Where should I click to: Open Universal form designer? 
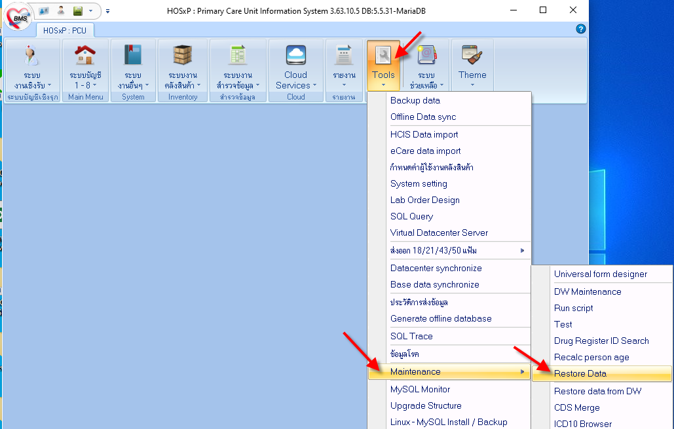coord(602,274)
